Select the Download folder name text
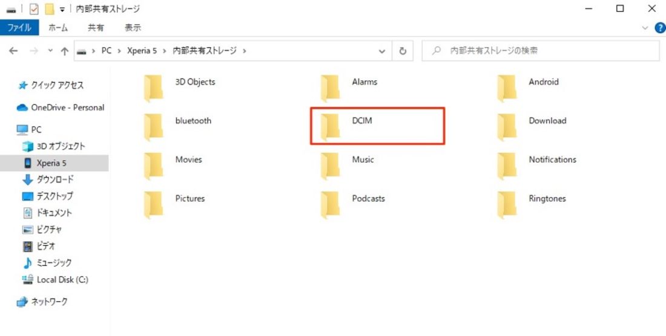This screenshot has width=666, height=336. pos(547,121)
